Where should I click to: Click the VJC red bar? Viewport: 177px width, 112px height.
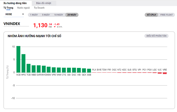[x=160, y=73]
